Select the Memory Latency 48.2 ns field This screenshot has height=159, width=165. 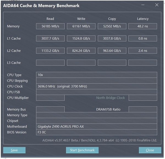[x=143, y=26]
